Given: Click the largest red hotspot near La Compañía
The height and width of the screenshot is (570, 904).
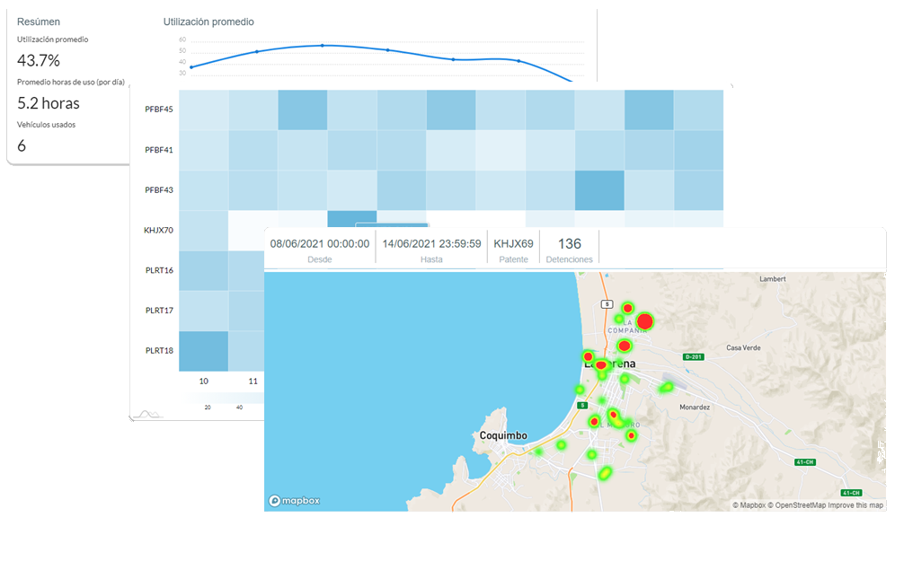Looking at the screenshot, I should pyautogui.click(x=644, y=321).
